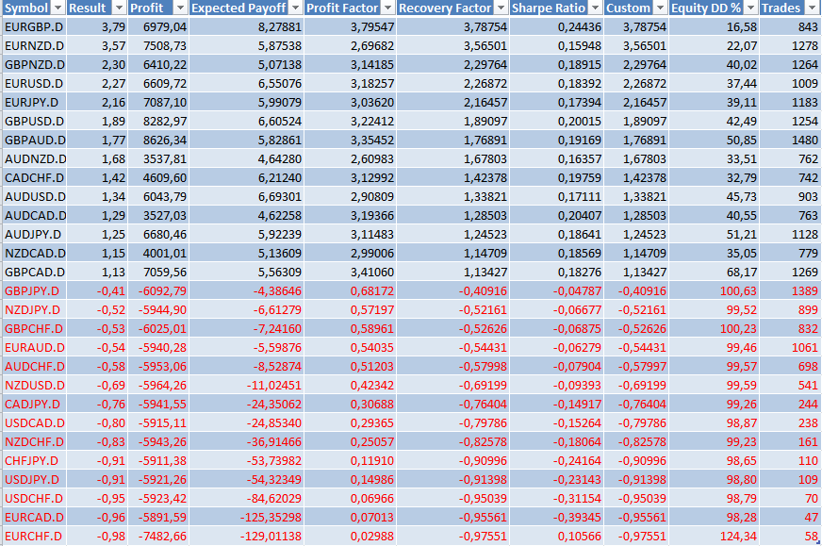
Task: Select the NZDCAD.D symbol cell
Action: [34, 254]
